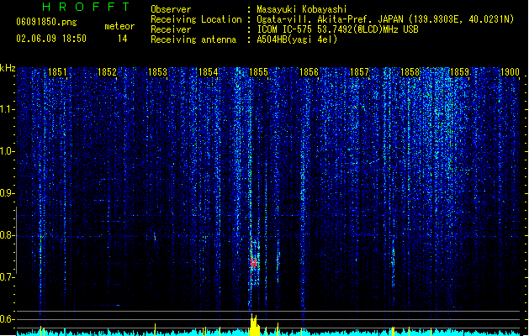This screenshot has width=529, height=336.
Task: Click the 0.9 frequency axis label
Action: click(x=8, y=193)
